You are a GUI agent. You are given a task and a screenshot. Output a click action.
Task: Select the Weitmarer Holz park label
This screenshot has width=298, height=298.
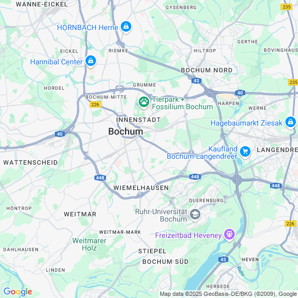[x=89, y=244]
